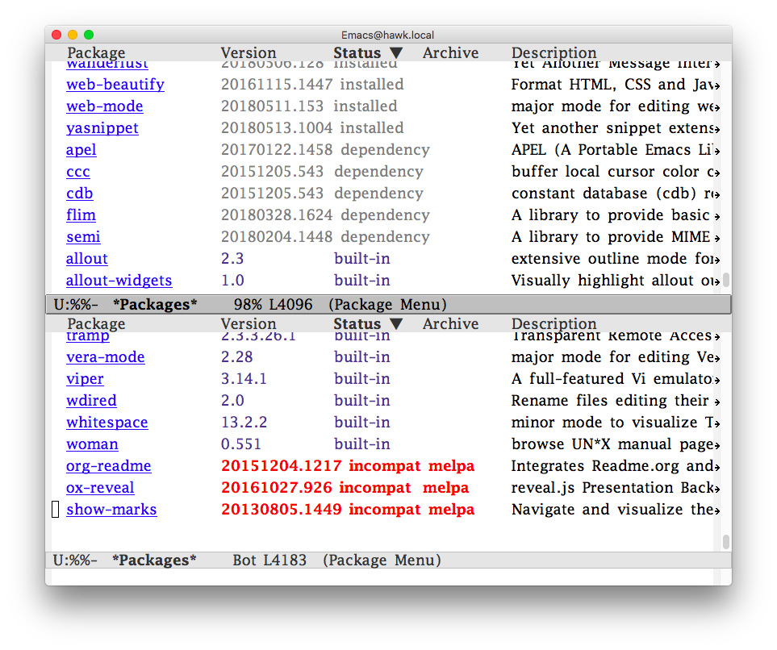Open the apel package link
Viewport: 777px width, 650px height.
click(81, 150)
